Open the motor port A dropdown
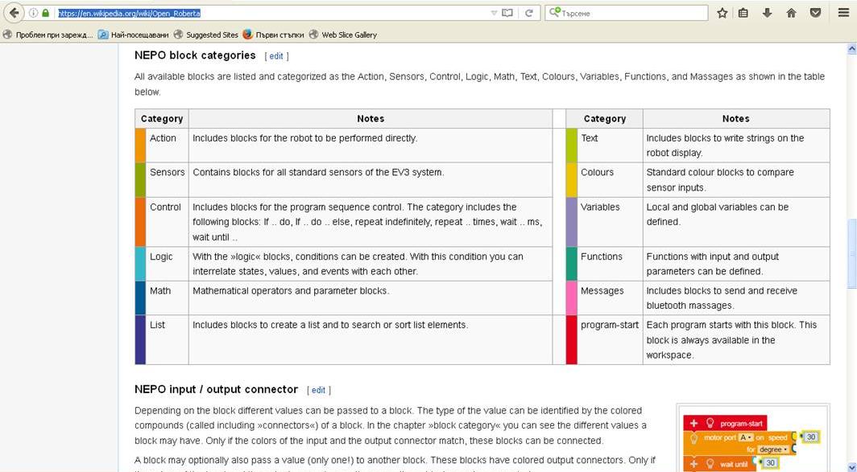 point(747,437)
